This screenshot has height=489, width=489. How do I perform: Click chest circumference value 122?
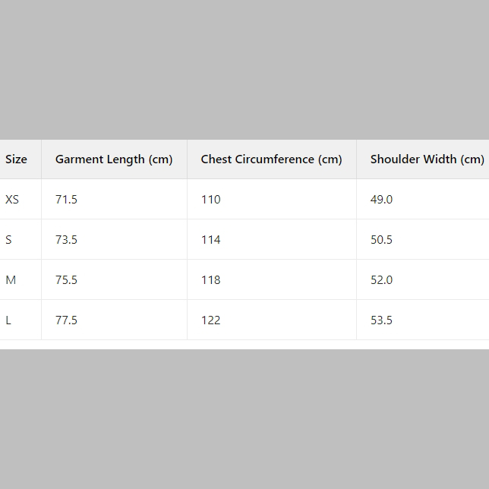tap(210, 320)
